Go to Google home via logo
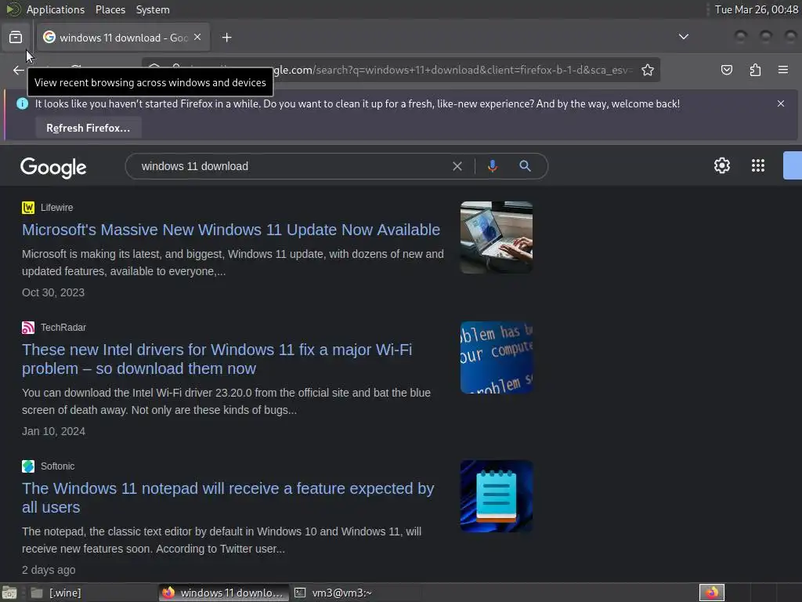 [x=53, y=167]
